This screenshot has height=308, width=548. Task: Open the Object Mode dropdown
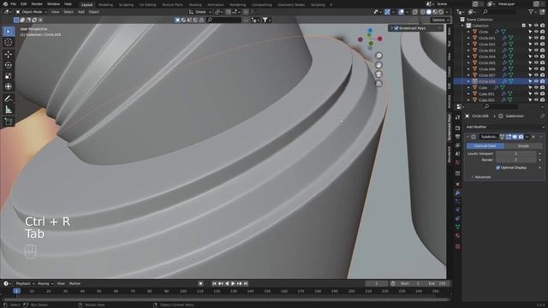click(x=31, y=12)
